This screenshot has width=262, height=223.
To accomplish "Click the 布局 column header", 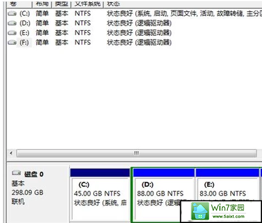I will 42,4.
